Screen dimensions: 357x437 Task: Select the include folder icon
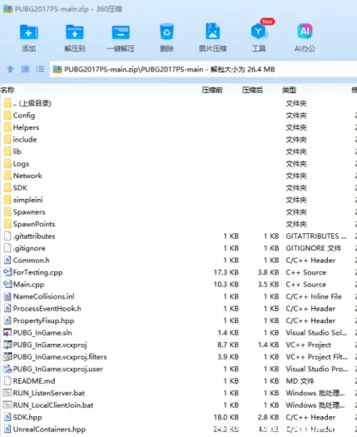pyautogui.click(x=7, y=139)
